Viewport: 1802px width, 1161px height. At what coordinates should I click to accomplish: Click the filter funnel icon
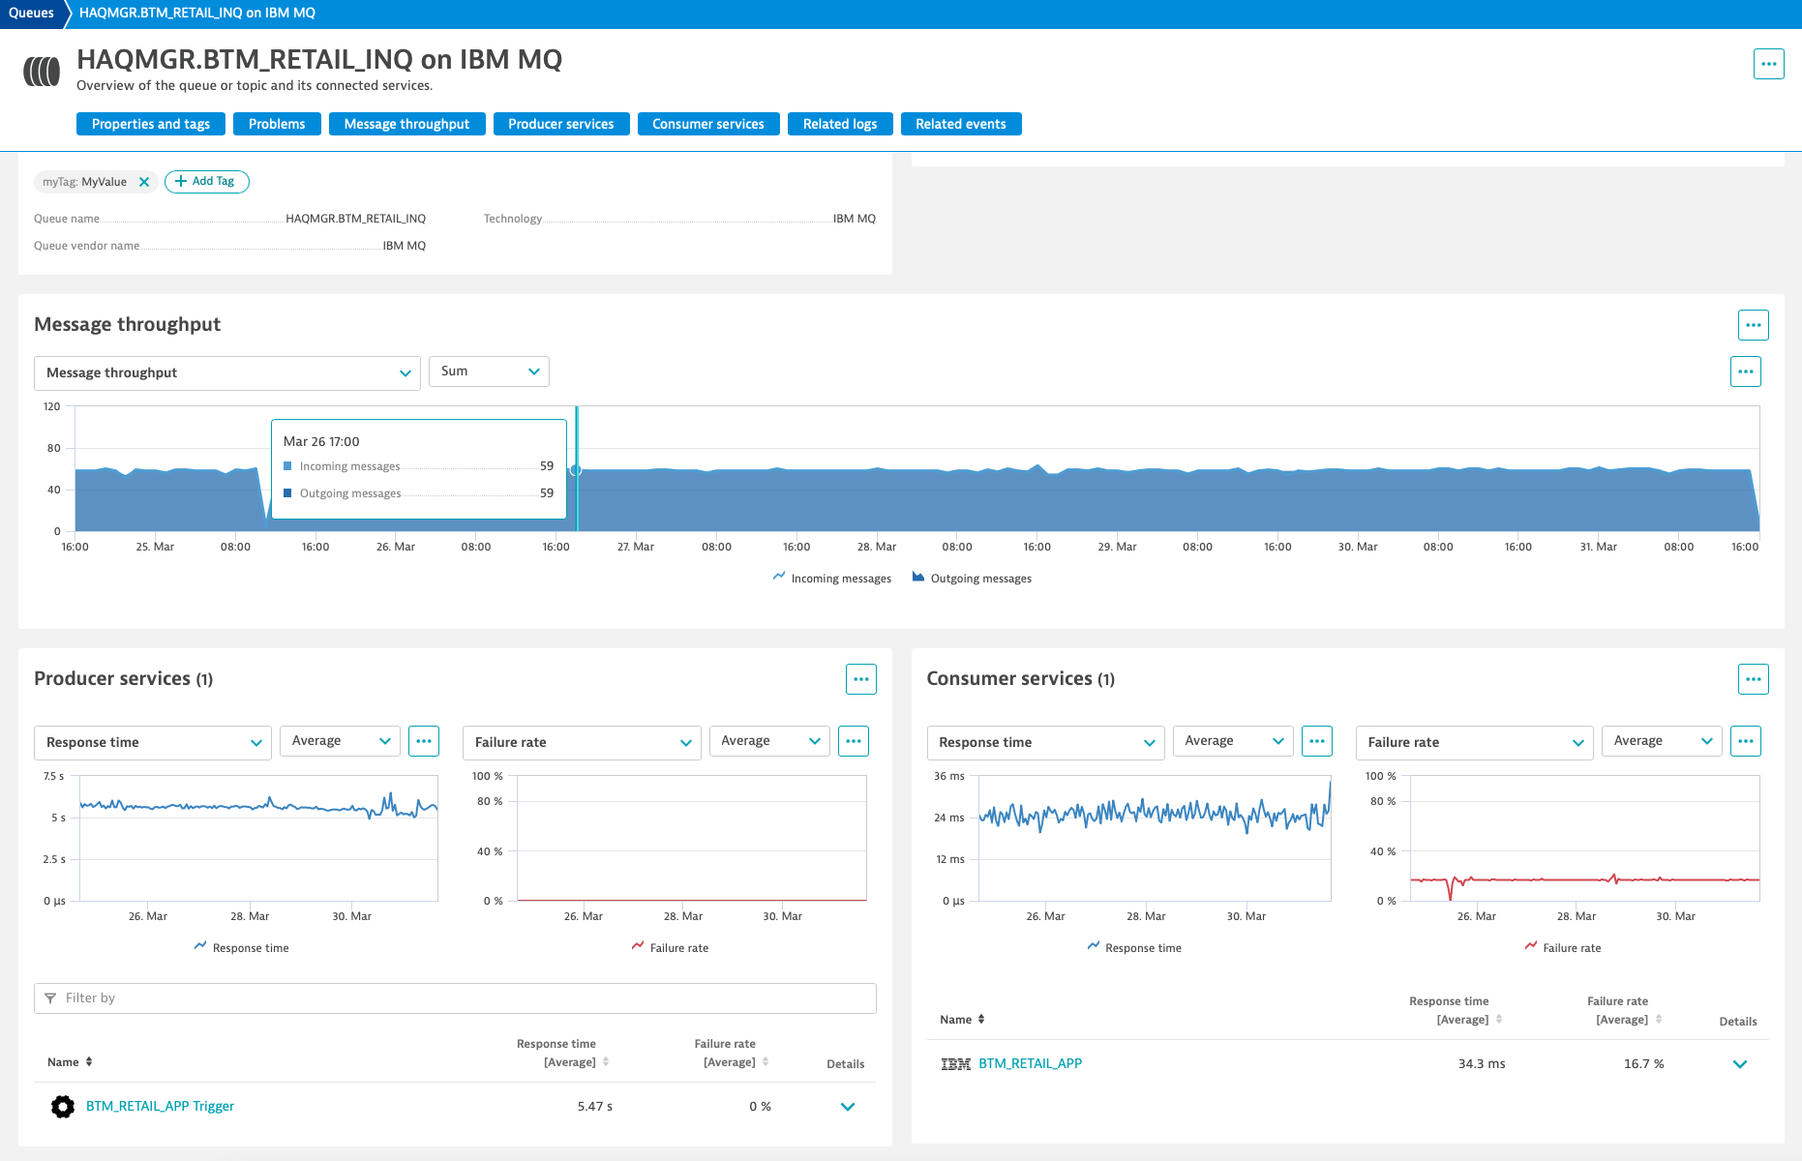click(x=50, y=998)
